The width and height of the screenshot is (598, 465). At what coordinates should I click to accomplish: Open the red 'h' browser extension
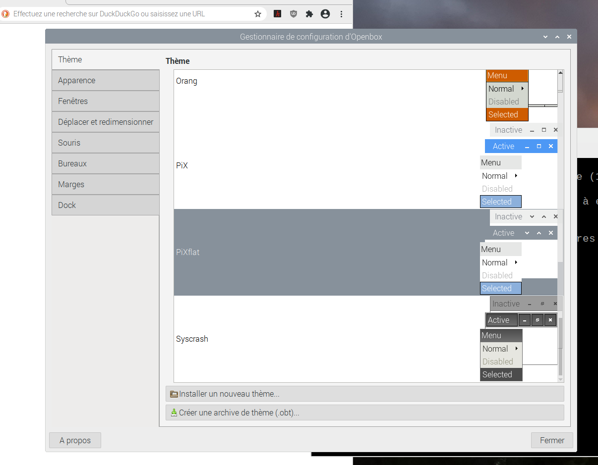point(278,14)
